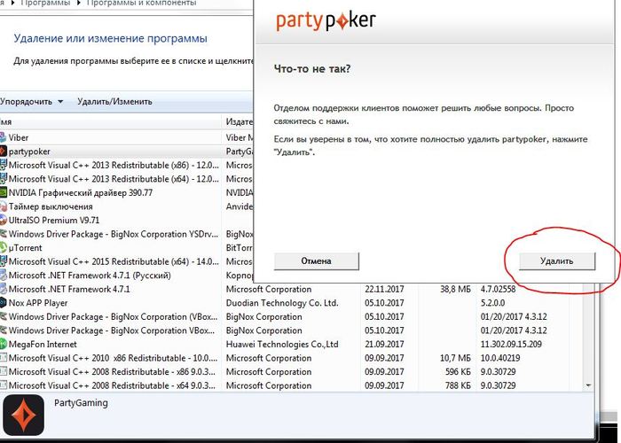
Task: Select the Viber row name
Action: (19, 137)
